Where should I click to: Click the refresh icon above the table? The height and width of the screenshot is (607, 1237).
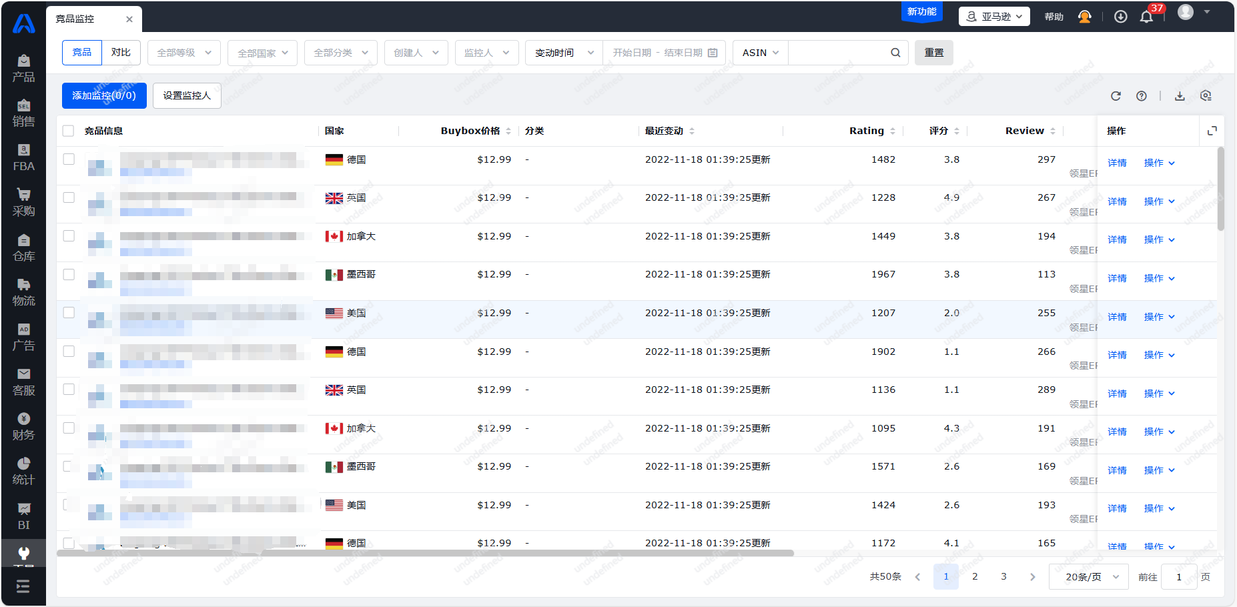1116,96
